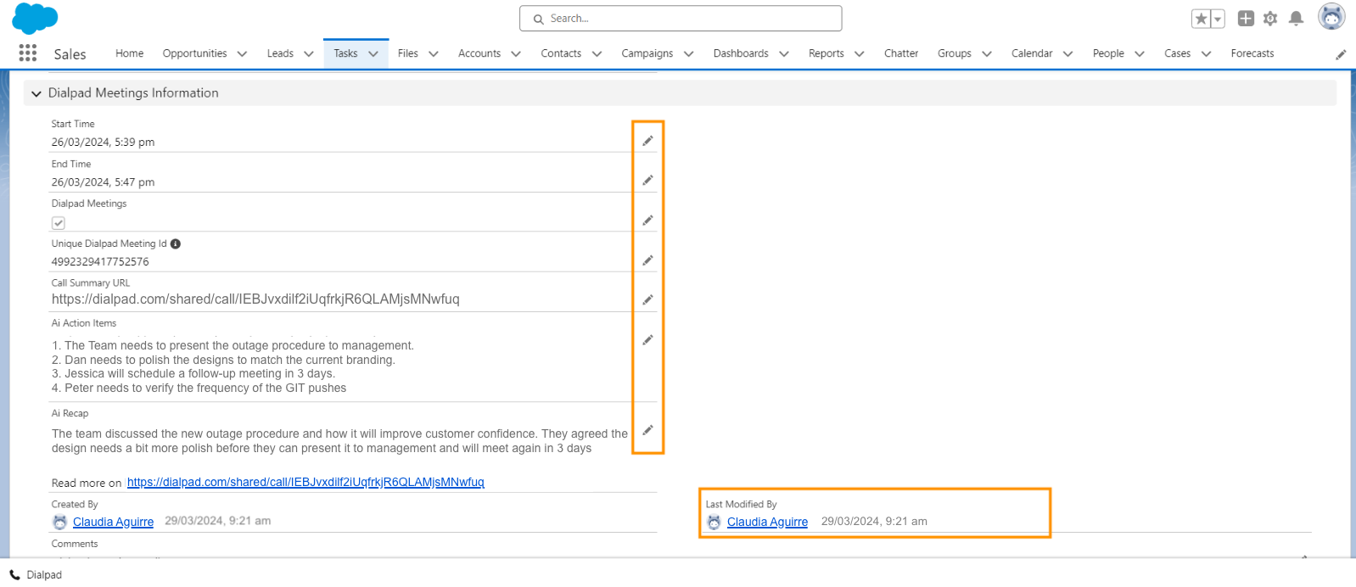This screenshot has height=587, width=1356.
Task: Expand the Dashboards menu chevron
Action: [784, 53]
